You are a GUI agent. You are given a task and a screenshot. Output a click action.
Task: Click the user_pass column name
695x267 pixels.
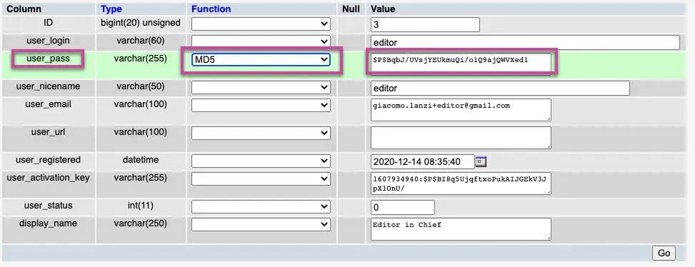(49, 59)
